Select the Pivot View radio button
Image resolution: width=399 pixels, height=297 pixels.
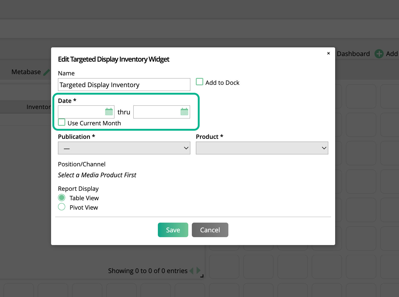pyautogui.click(x=62, y=207)
